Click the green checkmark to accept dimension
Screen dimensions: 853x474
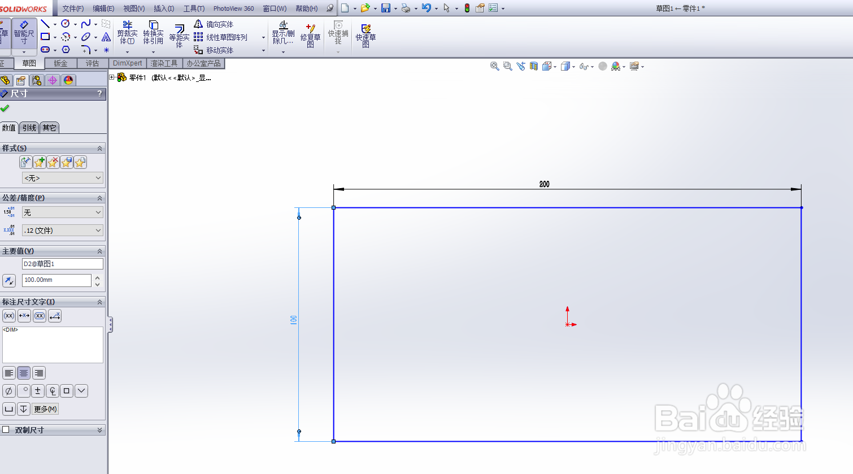[x=5, y=108]
